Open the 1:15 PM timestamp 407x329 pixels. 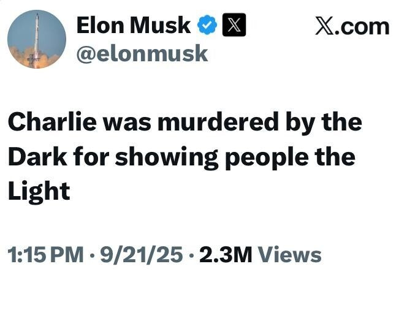45,255
